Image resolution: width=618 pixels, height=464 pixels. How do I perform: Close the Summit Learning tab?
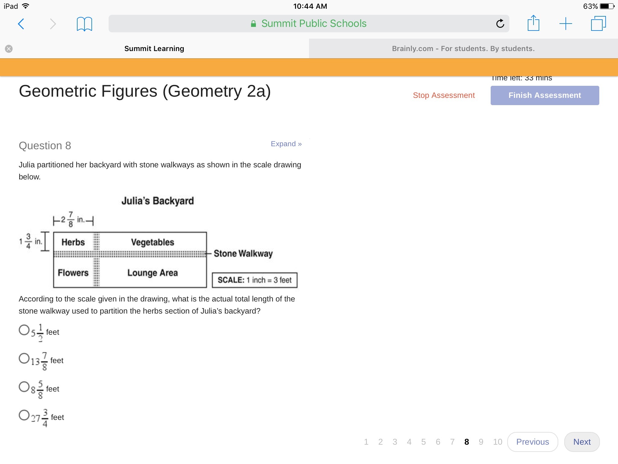tap(9, 49)
